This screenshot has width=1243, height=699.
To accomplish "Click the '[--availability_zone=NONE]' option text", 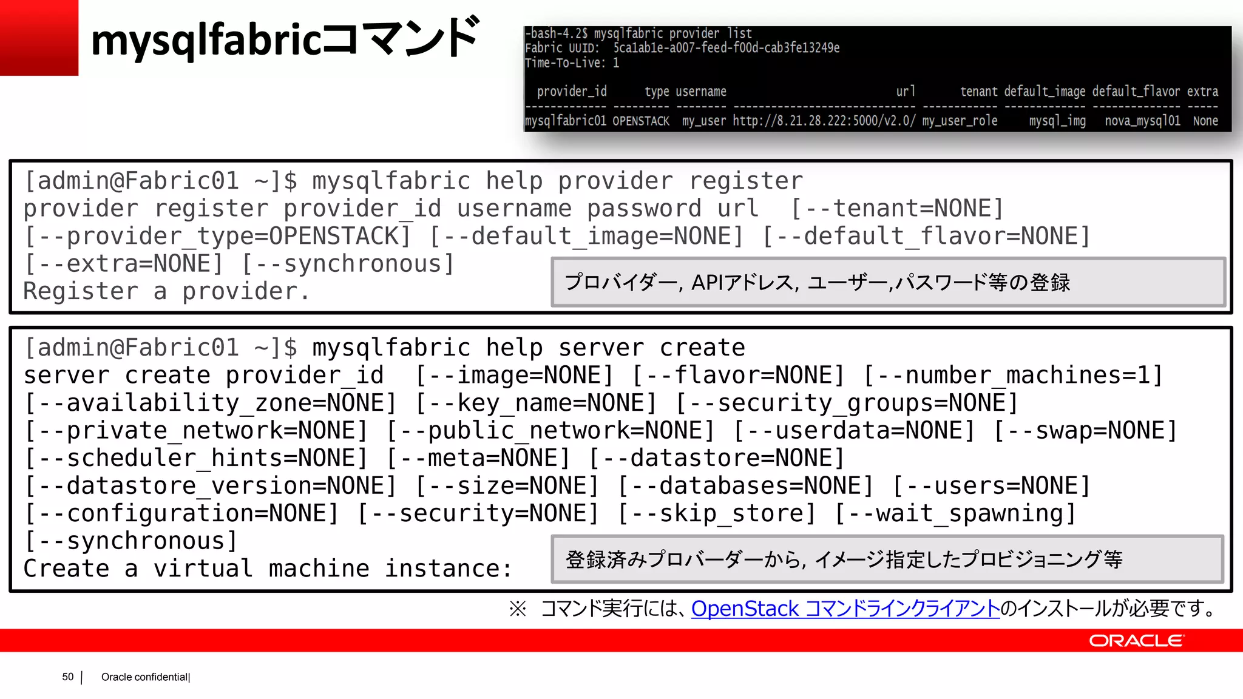I will point(210,403).
